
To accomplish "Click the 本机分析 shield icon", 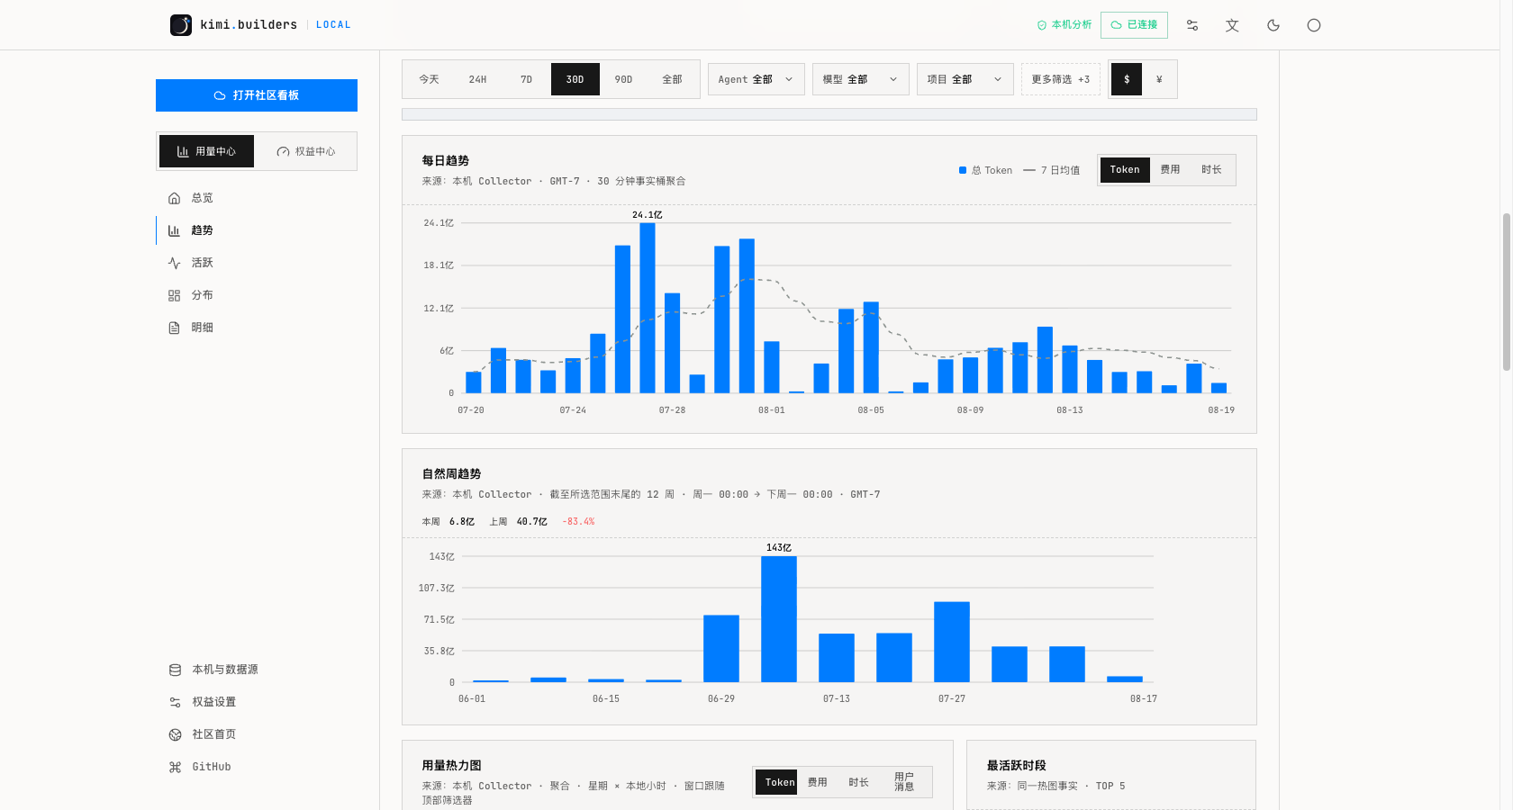I will [1042, 25].
